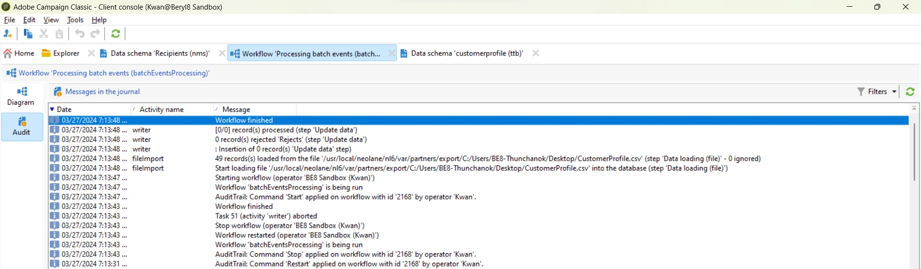
Task: Sort journal by Date column
Action: coord(90,110)
